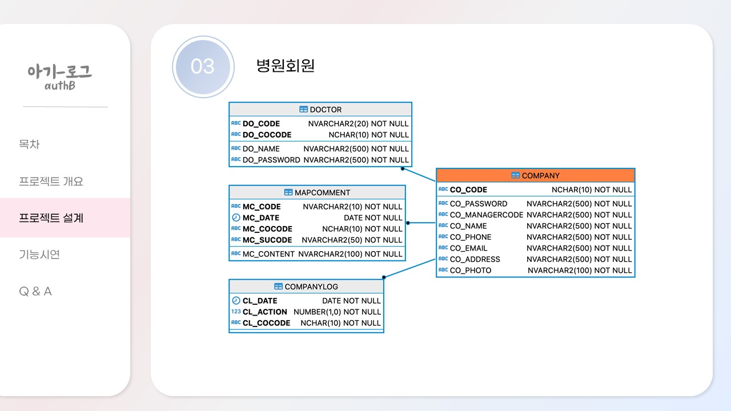Click the ABC type icon beside CL_COCODE
This screenshot has width=731, height=411.
pyautogui.click(x=236, y=323)
